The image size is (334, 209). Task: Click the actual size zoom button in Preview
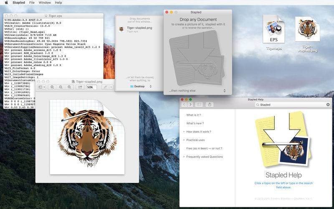click(x=61, y=87)
